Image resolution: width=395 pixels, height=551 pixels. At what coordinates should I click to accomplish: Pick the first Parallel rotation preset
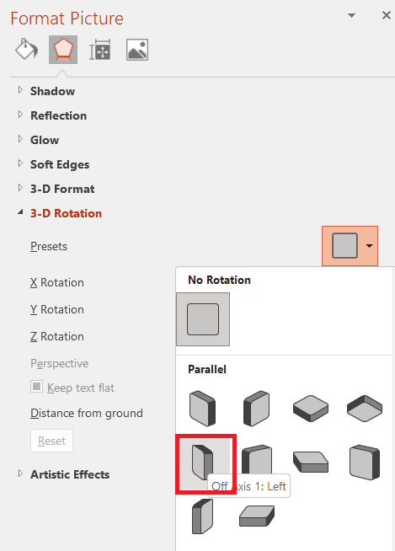click(x=202, y=409)
